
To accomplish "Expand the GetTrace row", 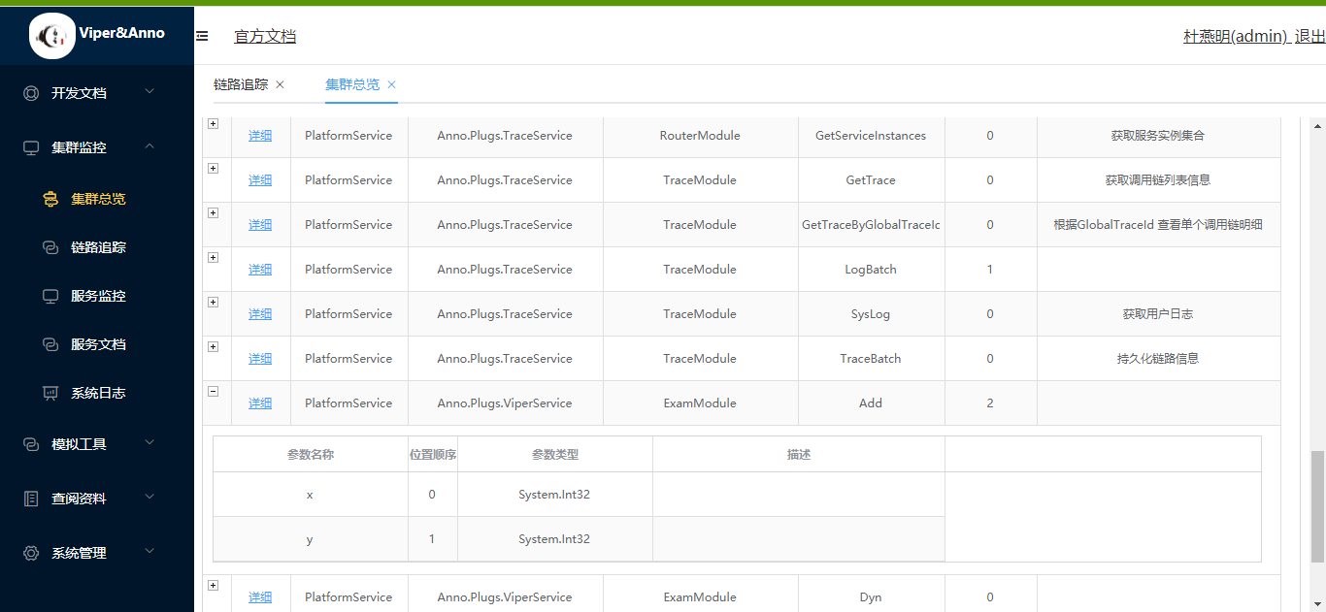I will (213, 169).
